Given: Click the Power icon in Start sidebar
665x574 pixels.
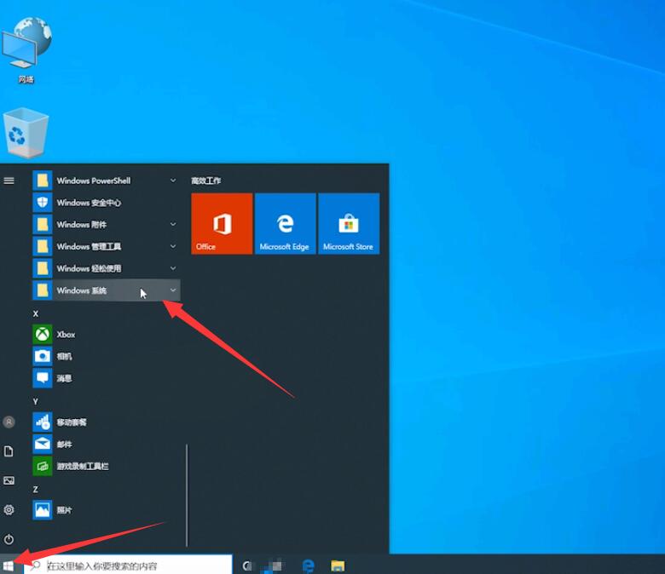Looking at the screenshot, I should click(x=9, y=539).
